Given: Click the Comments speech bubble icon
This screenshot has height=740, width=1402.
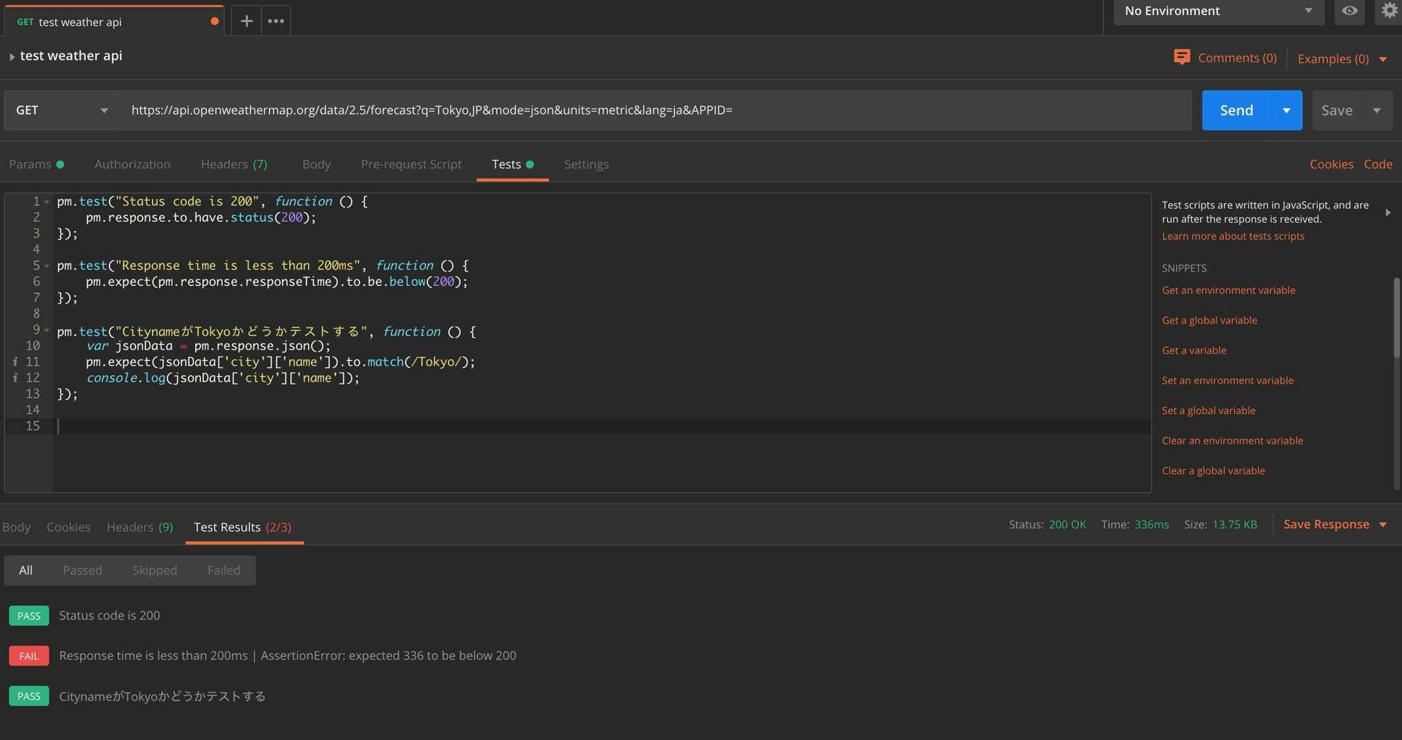Looking at the screenshot, I should [1182, 57].
